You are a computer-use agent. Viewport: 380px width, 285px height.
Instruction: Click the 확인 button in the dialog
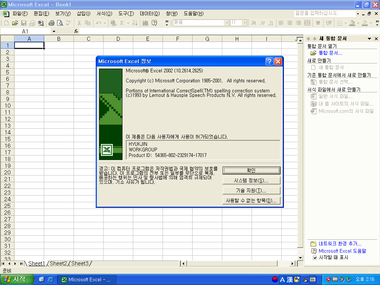[x=251, y=170]
